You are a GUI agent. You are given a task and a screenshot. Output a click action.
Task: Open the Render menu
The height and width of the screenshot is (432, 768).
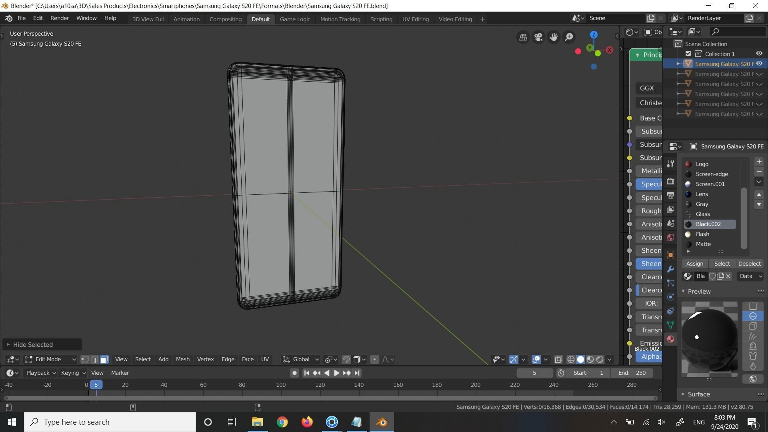60,18
